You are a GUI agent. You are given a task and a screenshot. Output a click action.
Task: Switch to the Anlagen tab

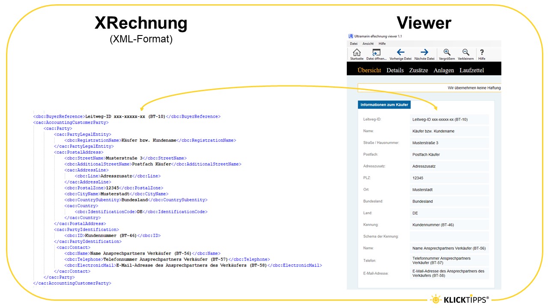coord(444,70)
